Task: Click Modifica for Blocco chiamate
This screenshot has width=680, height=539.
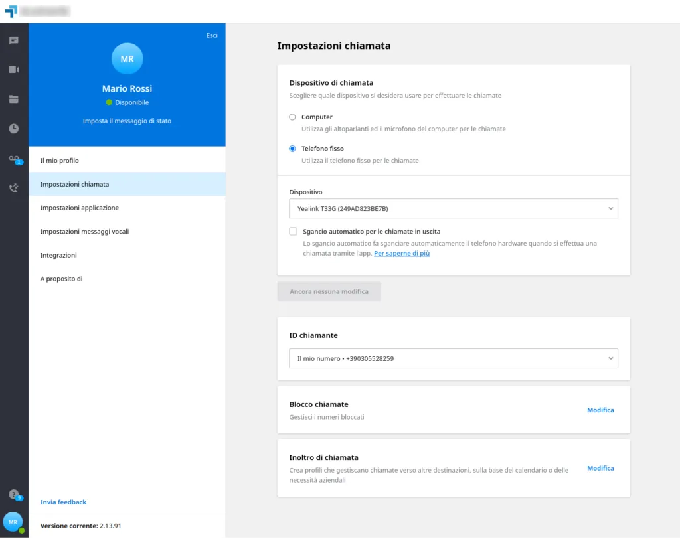Action: tap(600, 410)
